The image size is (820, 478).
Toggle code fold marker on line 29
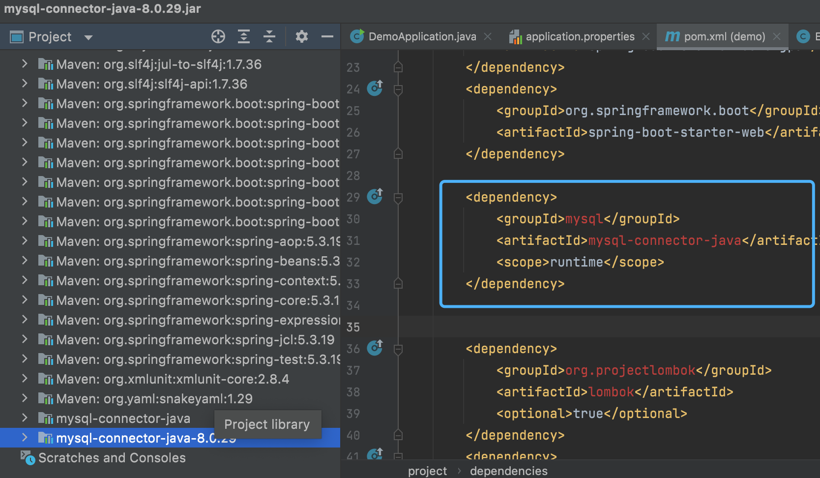coord(398,198)
